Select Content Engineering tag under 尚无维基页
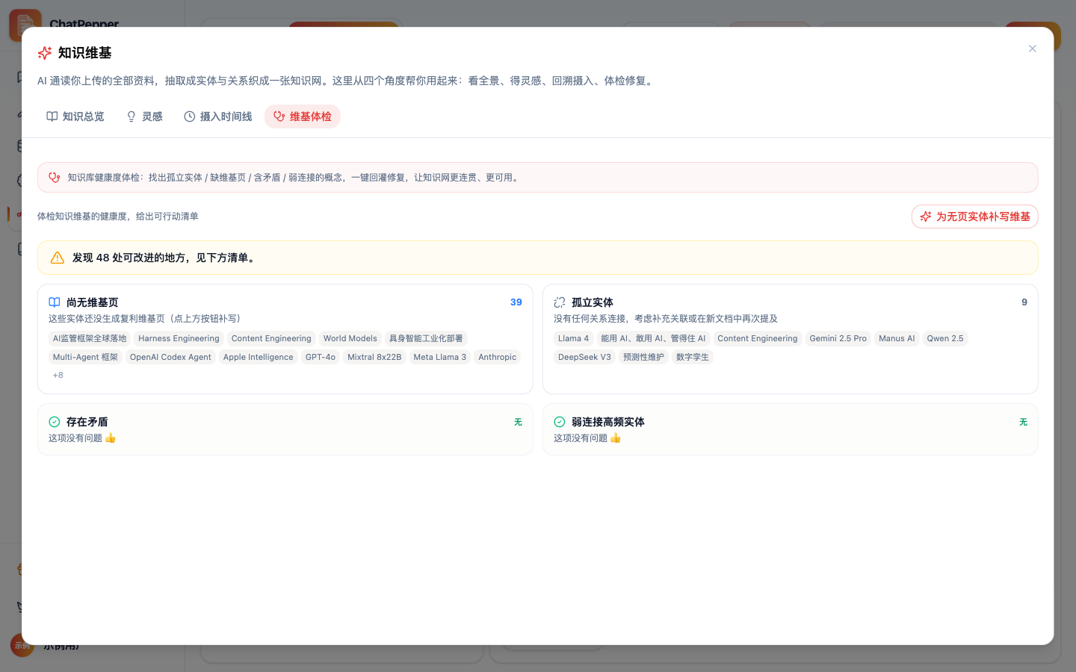The image size is (1076, 672). (x=271, y=338)
